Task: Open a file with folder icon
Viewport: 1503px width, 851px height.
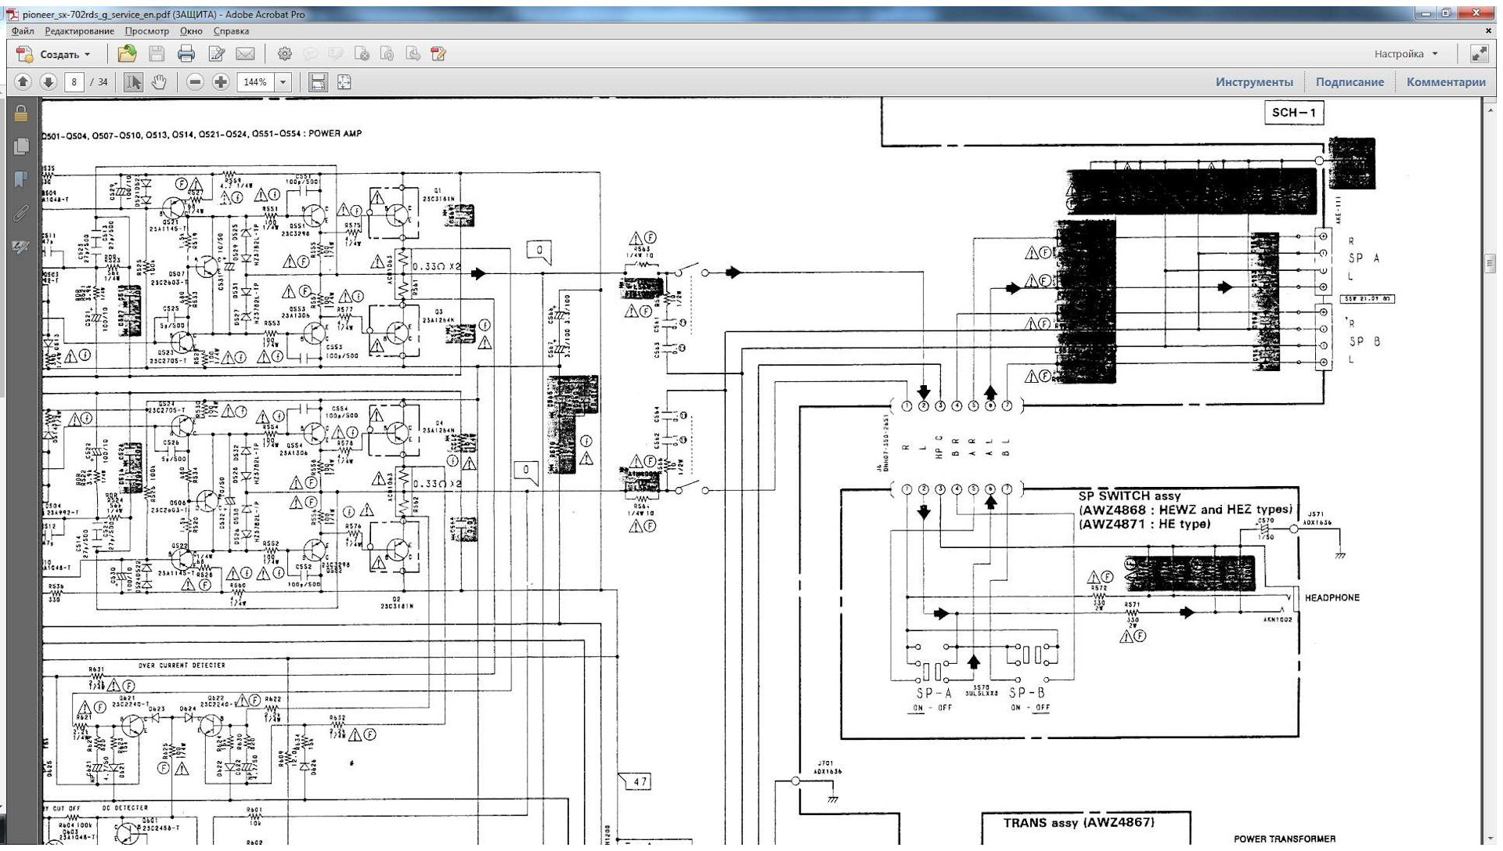Action: point(127,54)
